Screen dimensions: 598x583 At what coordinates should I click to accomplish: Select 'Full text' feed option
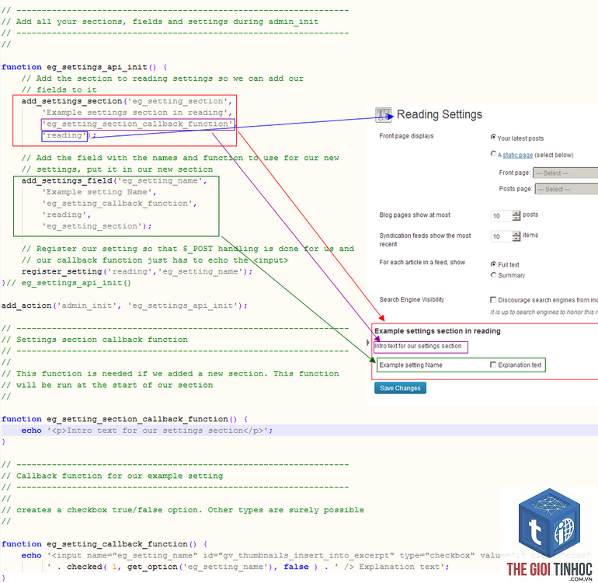tap(493, 264)
